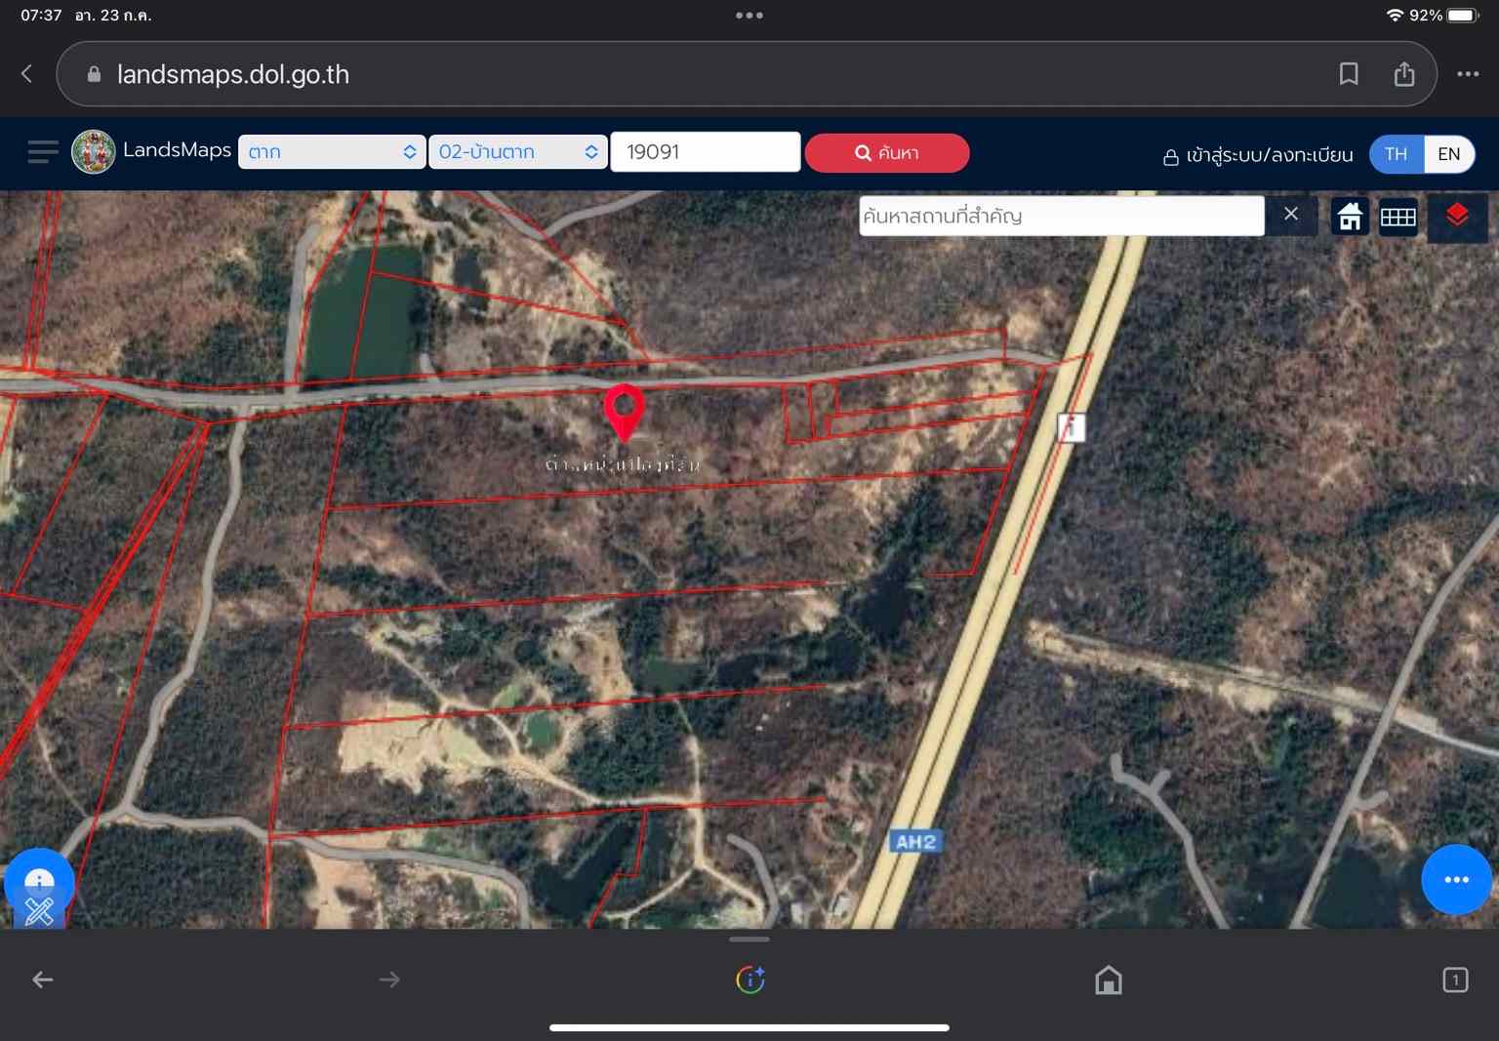
Task: Switch language to TH
Action: (1397, 154)
